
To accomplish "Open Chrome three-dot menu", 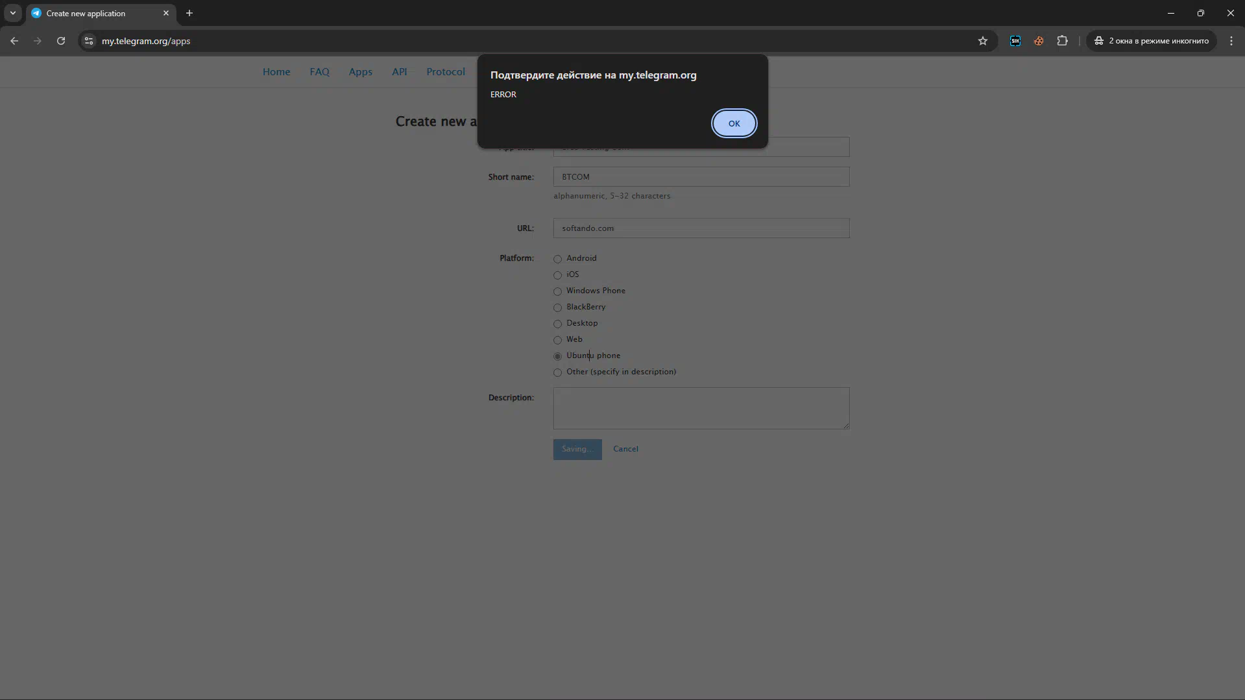I will pos(1231,41).
